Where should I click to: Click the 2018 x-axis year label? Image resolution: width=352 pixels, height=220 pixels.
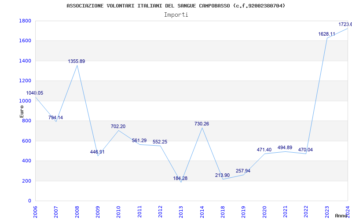[223, 212]
